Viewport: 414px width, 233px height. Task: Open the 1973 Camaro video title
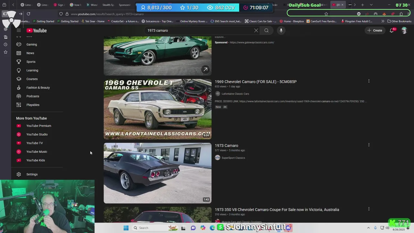tap(226, 146)
